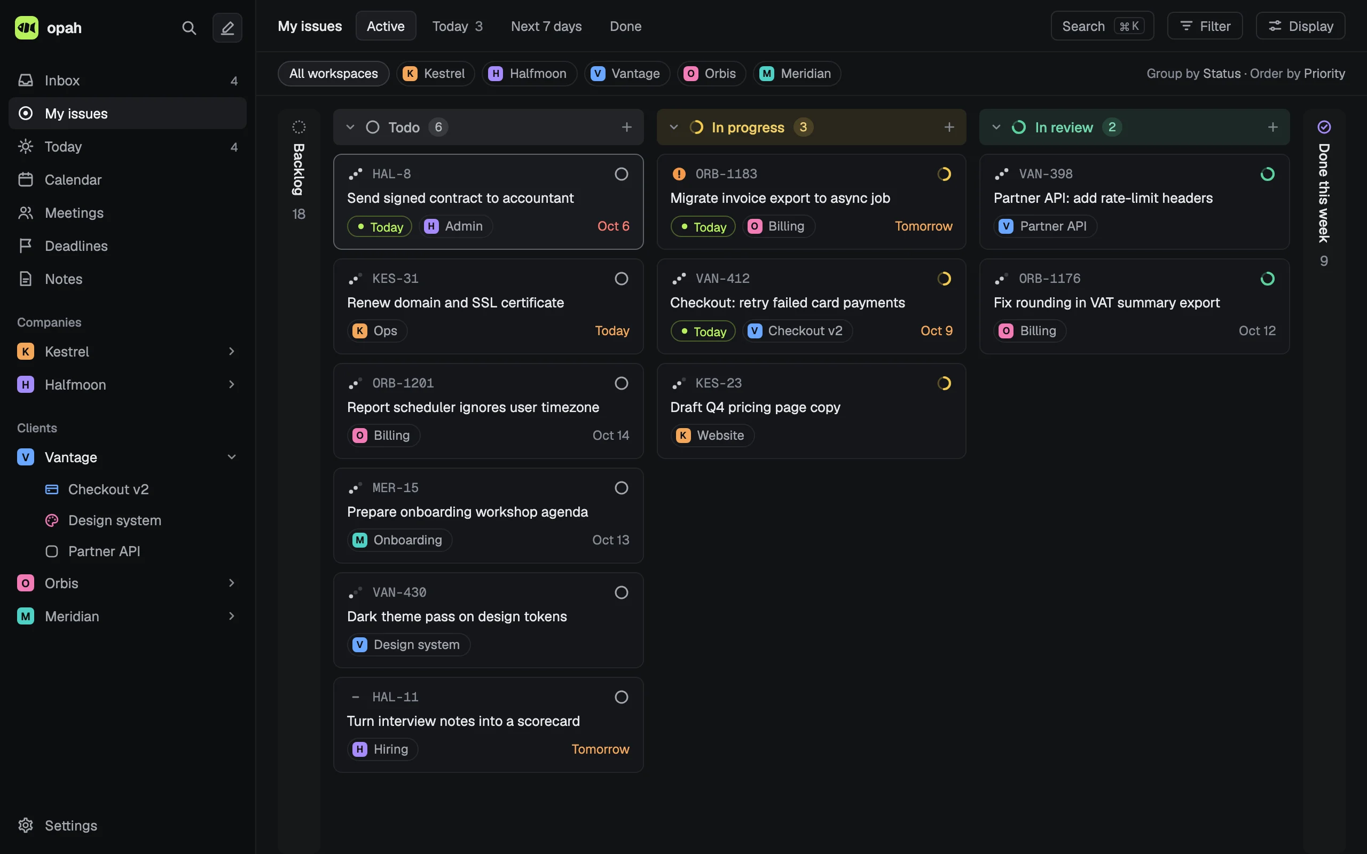The width and height of the screenshot is (1367, 854).
Task: Open the sidebar search icon
Action: coord(189,28)
